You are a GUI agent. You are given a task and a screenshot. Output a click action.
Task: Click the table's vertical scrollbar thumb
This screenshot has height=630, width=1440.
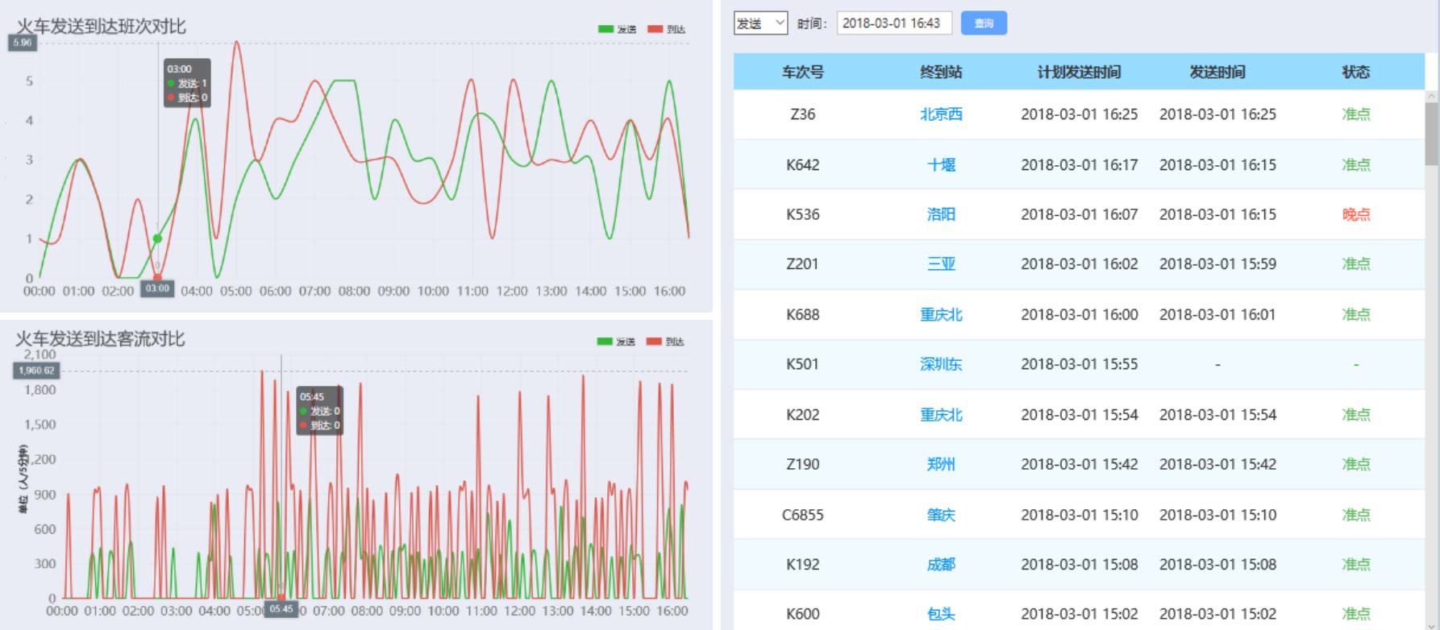[1431, 133]
